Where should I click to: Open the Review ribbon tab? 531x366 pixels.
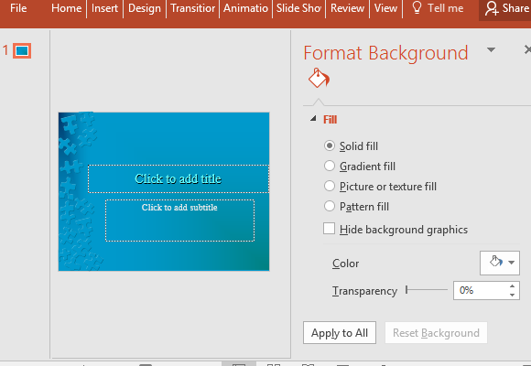point(347,8)
